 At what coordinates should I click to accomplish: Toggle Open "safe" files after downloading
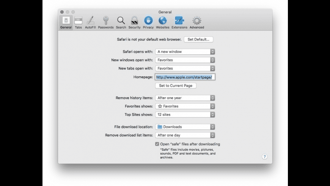point(157,144)
